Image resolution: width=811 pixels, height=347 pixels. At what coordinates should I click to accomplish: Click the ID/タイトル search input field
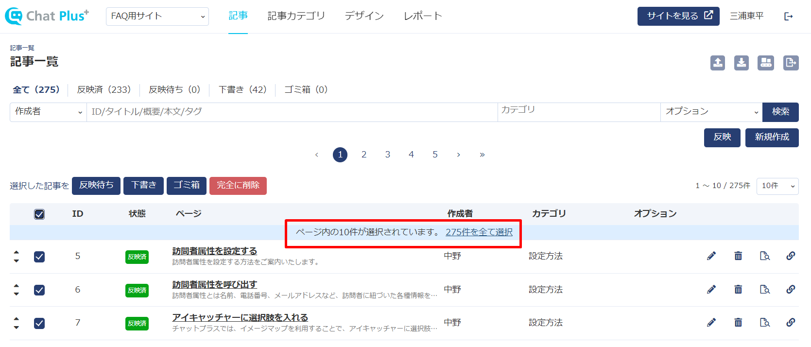coord(292,112)
